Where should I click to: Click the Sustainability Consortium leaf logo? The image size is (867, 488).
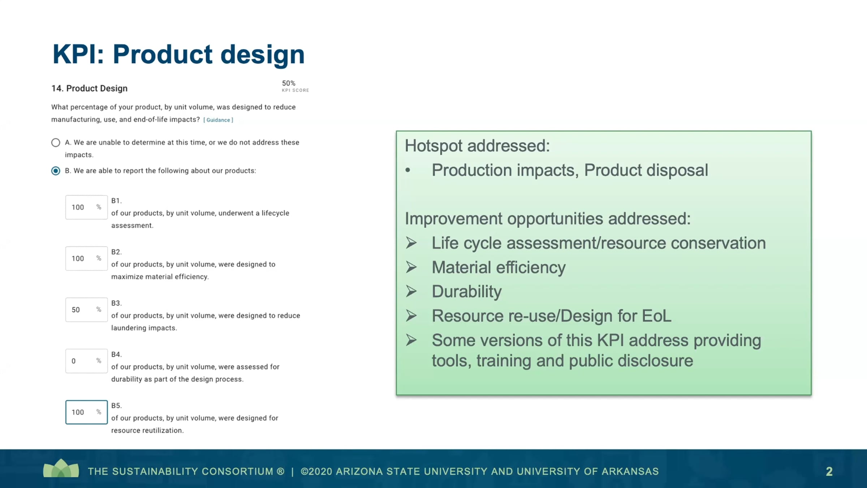(61, 469)
